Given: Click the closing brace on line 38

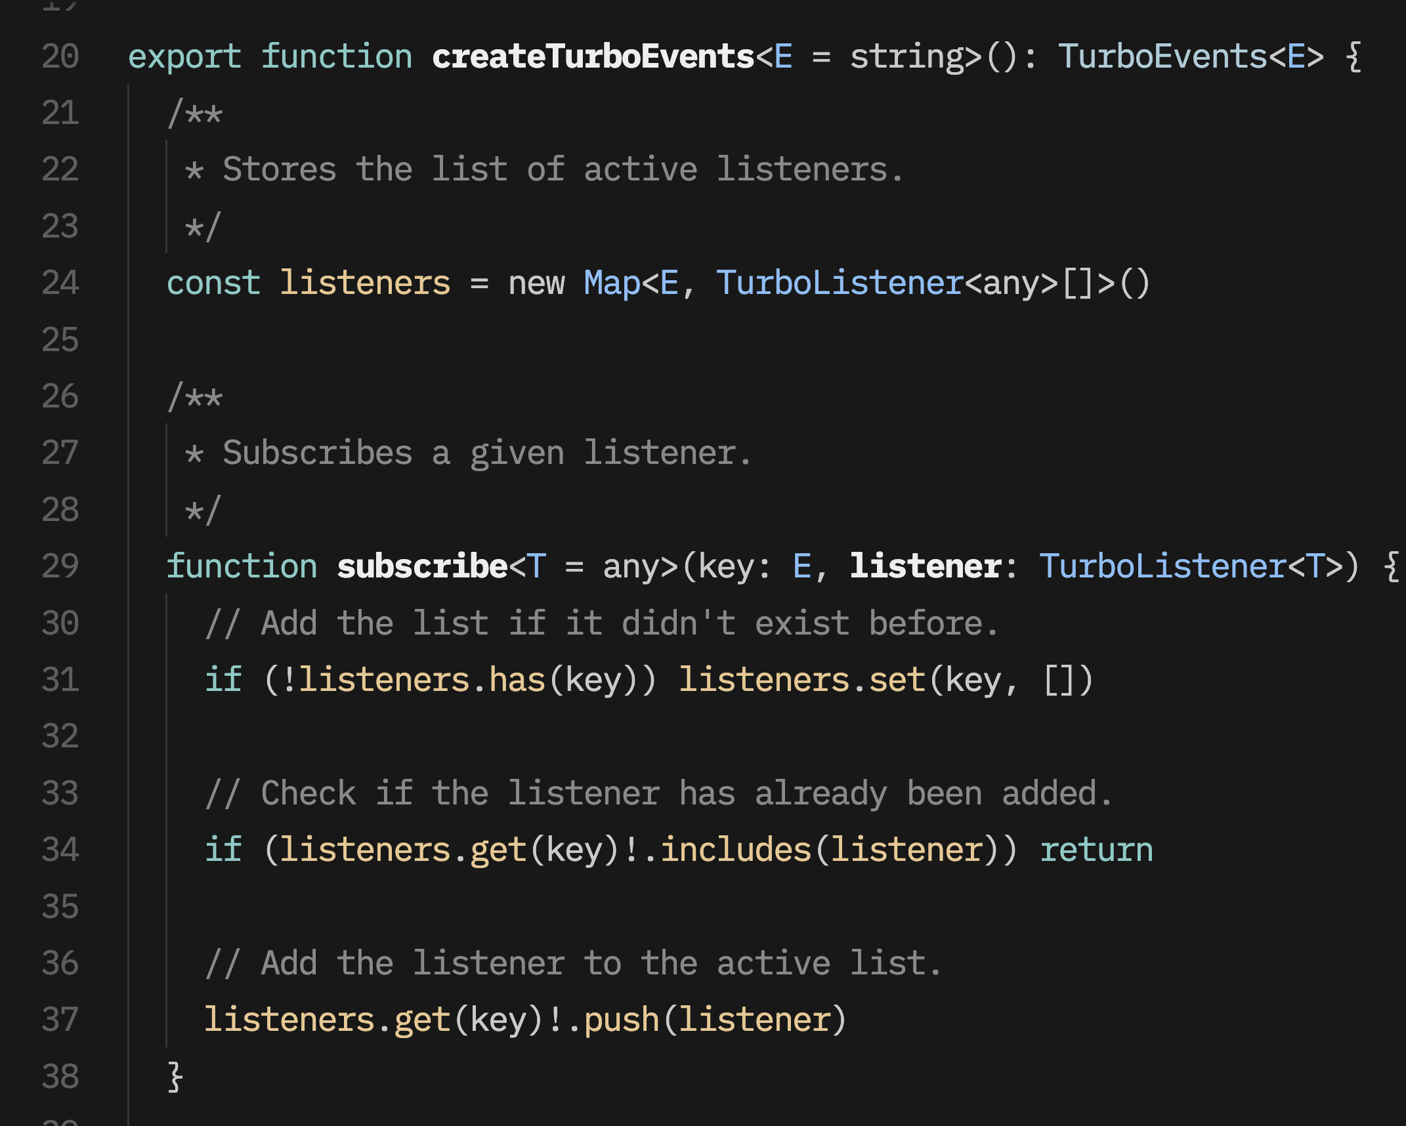Looking at the screenshot, I should pos(175,1077).
